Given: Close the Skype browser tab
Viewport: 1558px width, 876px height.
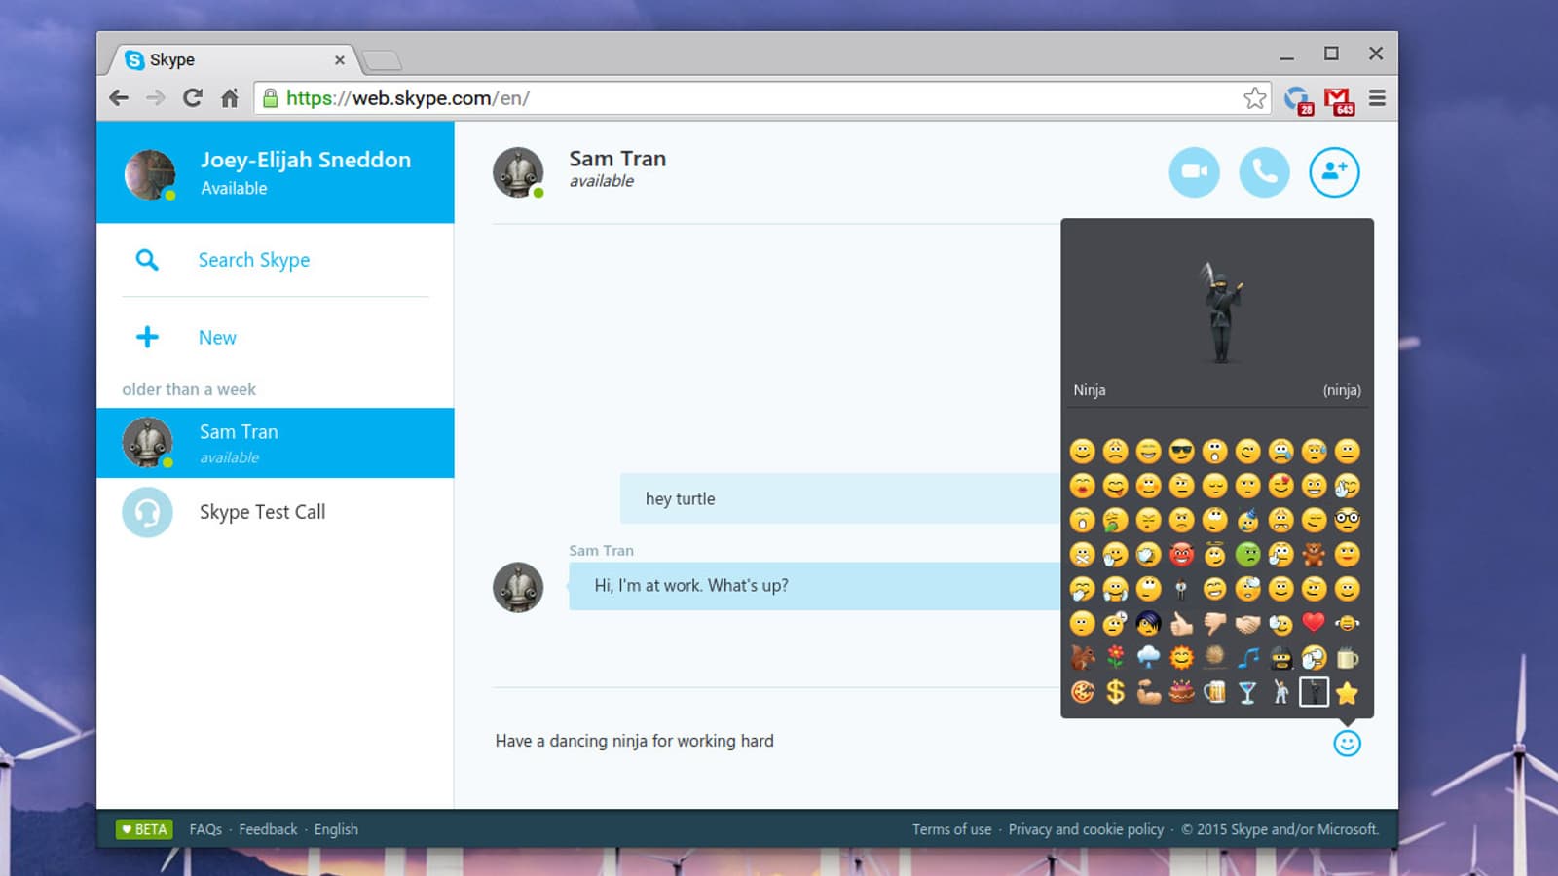Looking at the screenshot, I should click(340, 60).
